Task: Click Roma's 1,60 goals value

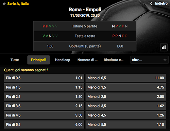Action: (x=50, y=46)
